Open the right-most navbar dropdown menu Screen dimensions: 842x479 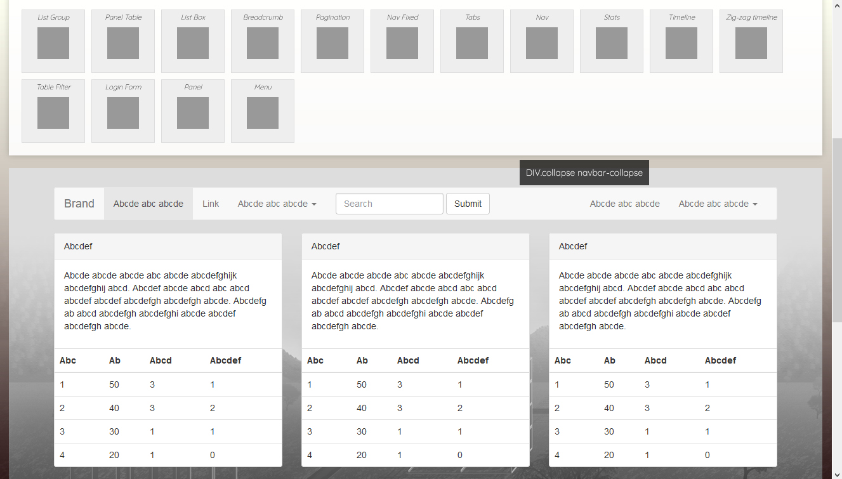718,204
